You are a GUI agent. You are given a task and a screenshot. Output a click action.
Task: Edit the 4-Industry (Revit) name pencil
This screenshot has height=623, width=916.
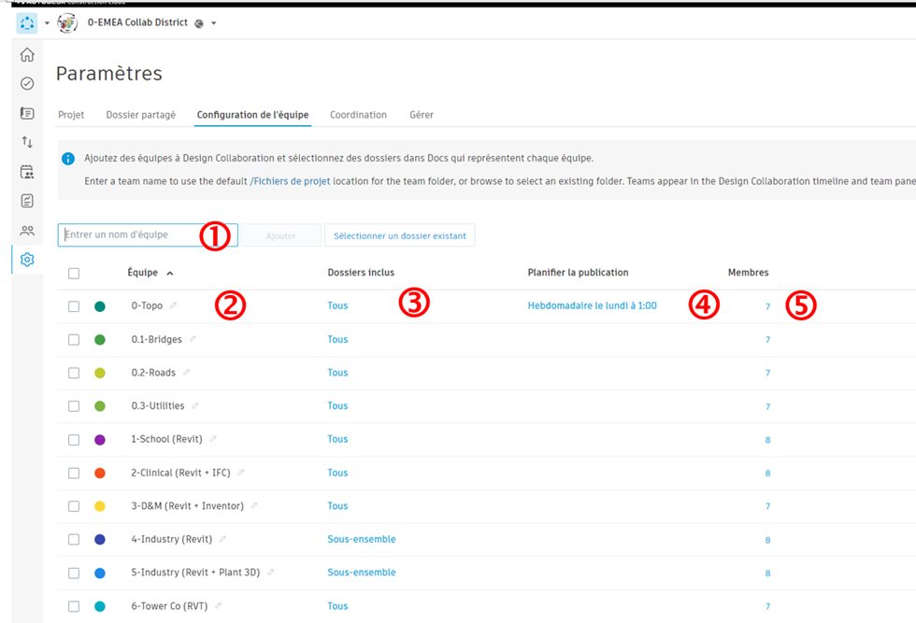[222, 539]
